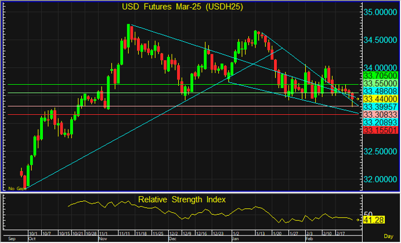Viewport: 401px width, 243px height.
Task: Click the yellow current-price arrow marker
Action: click(357, 99)
